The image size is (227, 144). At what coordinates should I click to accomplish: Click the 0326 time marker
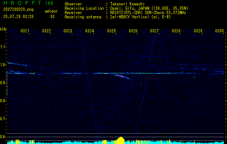tap(133, 31)
